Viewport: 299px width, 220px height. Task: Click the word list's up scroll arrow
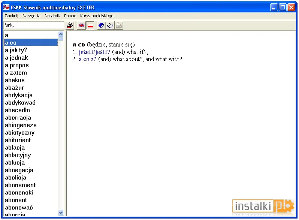click(61, 34)
